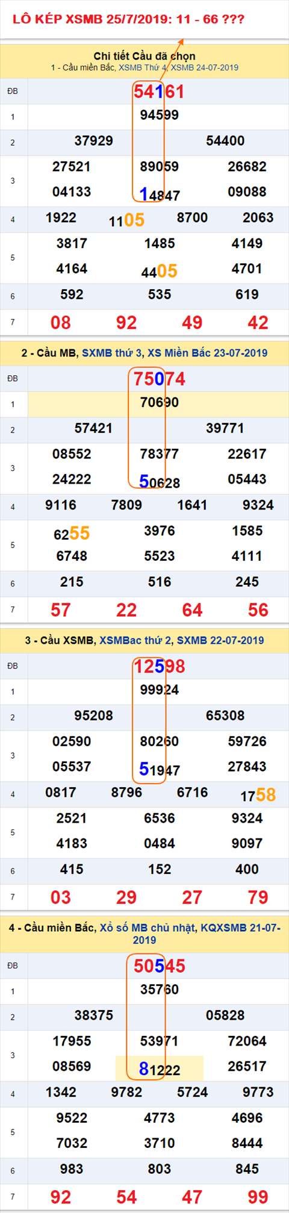Image resolution: width=289 pixels, height=1213 pixels.
Task: Select sixth prize number 803
Action: click(159, 1169)
